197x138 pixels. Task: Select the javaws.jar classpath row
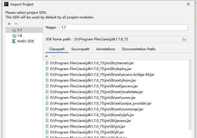(116, 121)
